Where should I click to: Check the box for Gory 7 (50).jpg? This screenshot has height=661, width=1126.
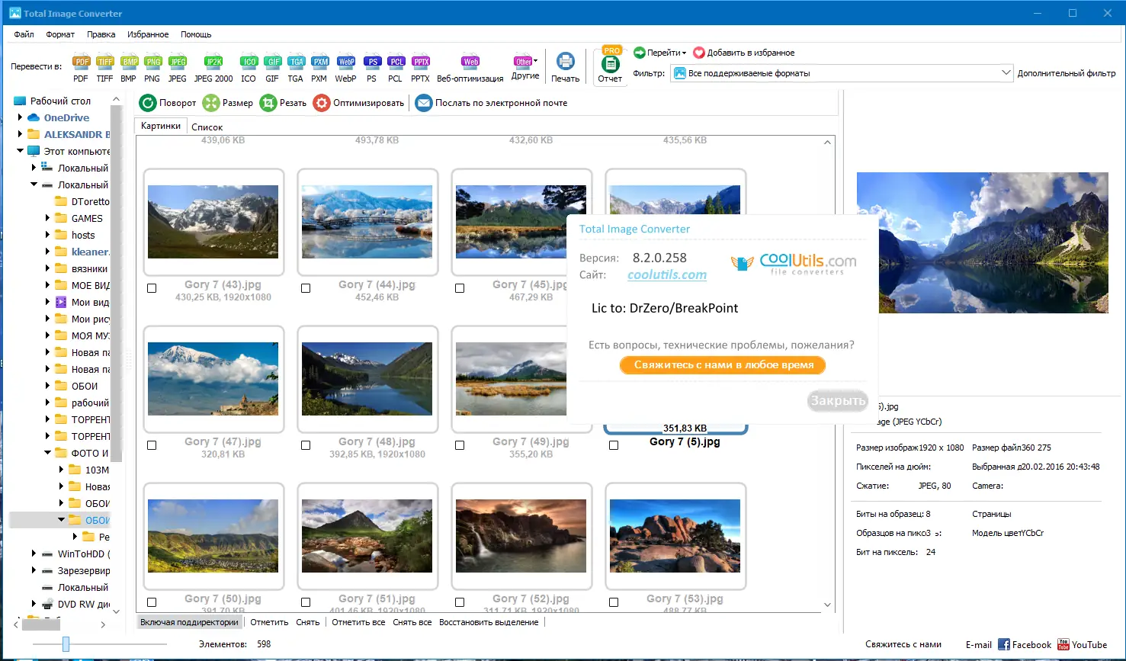pos(152,602)
